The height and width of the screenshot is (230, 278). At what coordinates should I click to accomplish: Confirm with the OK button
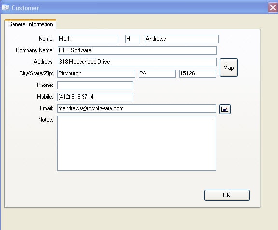click(x=226, y=195)
